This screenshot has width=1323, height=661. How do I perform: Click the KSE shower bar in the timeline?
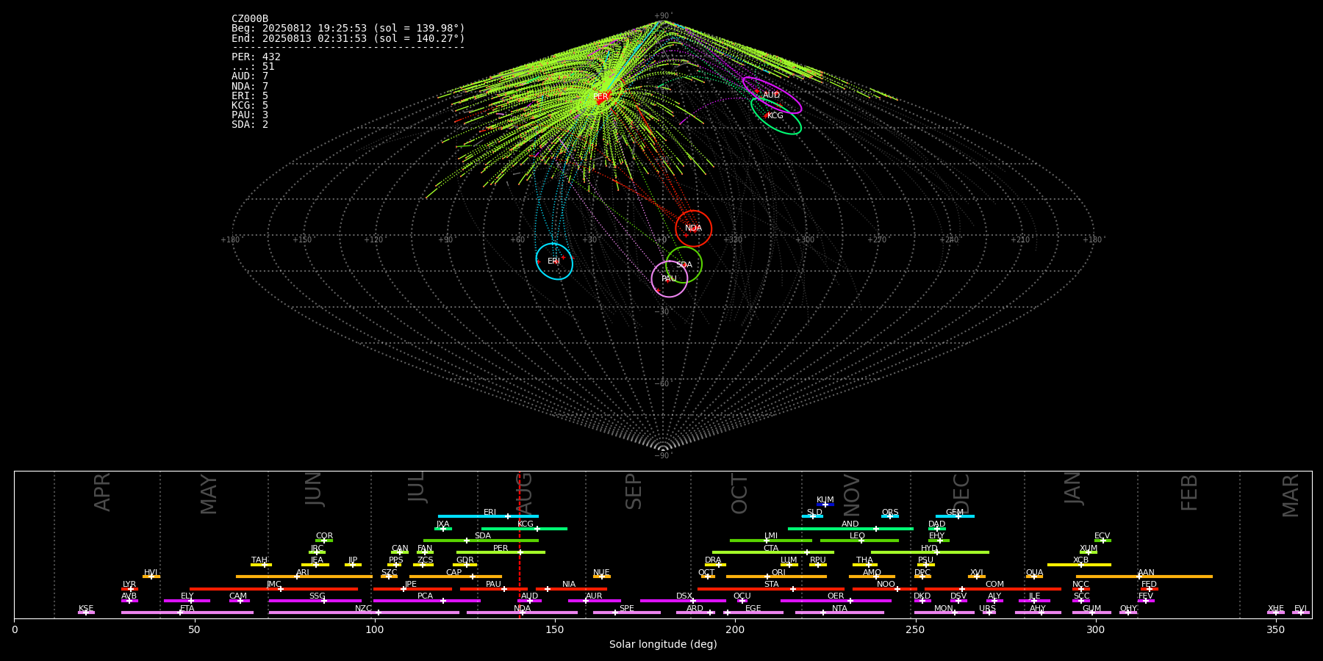pos(86,613)
